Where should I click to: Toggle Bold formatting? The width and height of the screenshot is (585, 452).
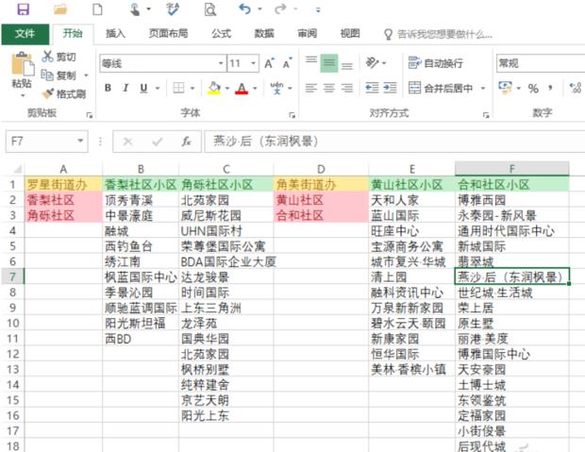[x=109, y=88]
